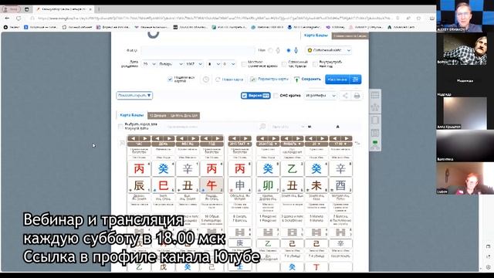Click the search magnifier in the city row

262,127
